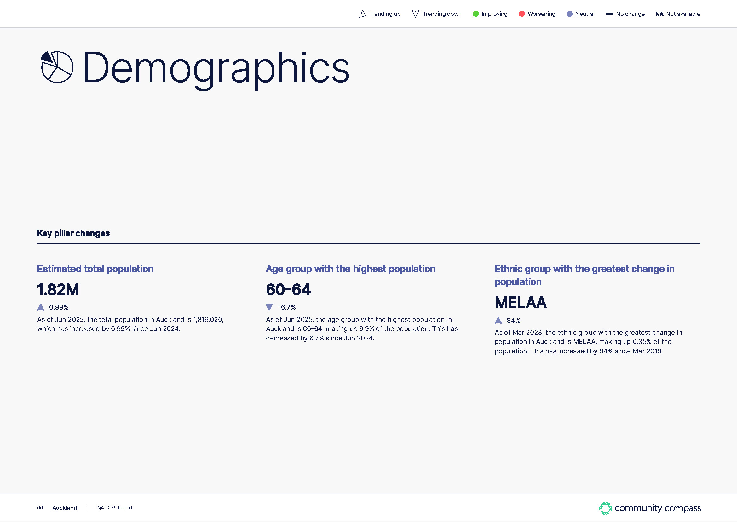The height and width of the screenshot is (522, 737).
Task: Click Q4 2025 Report in the footer
Action: (x=115, y=508)
